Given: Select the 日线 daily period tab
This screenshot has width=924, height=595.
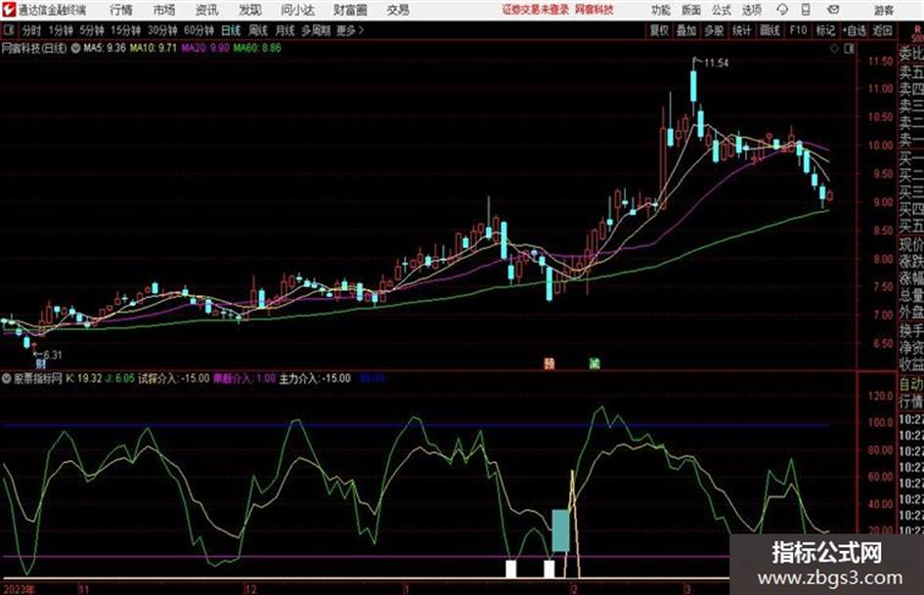Looking at the screenshot, I should click(231, 30).
